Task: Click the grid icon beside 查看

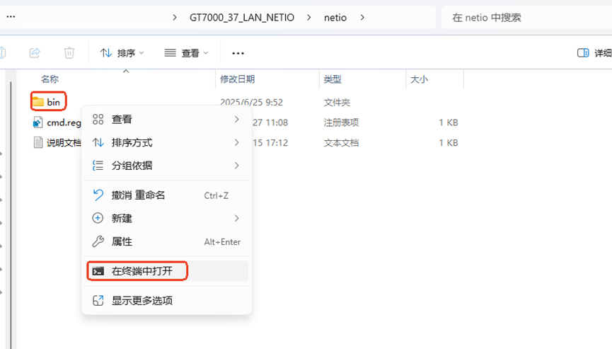Action: pos(98,119)
